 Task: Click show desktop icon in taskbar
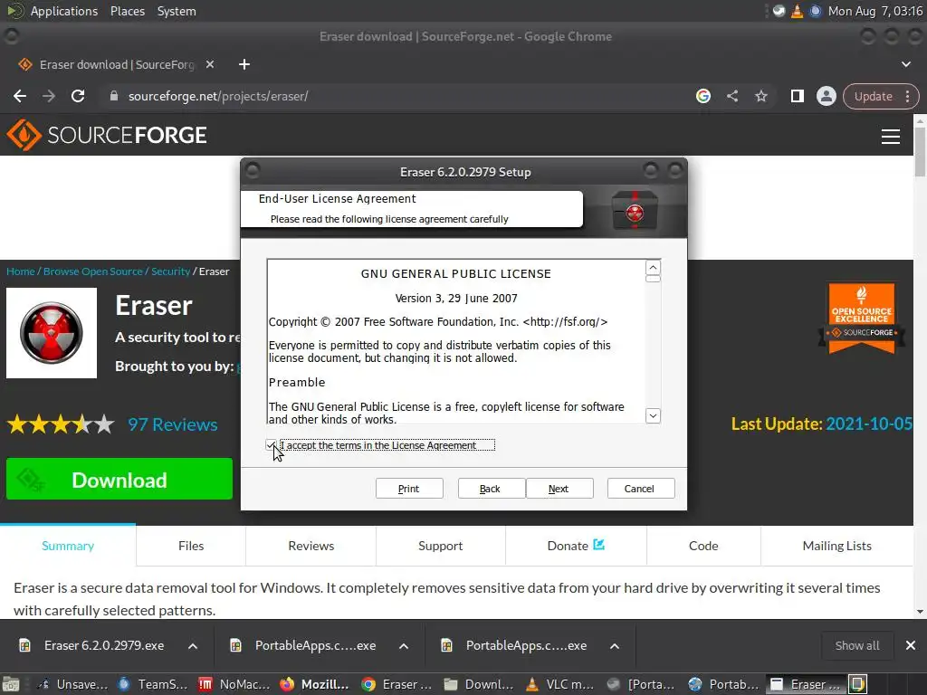click(11, 684)
